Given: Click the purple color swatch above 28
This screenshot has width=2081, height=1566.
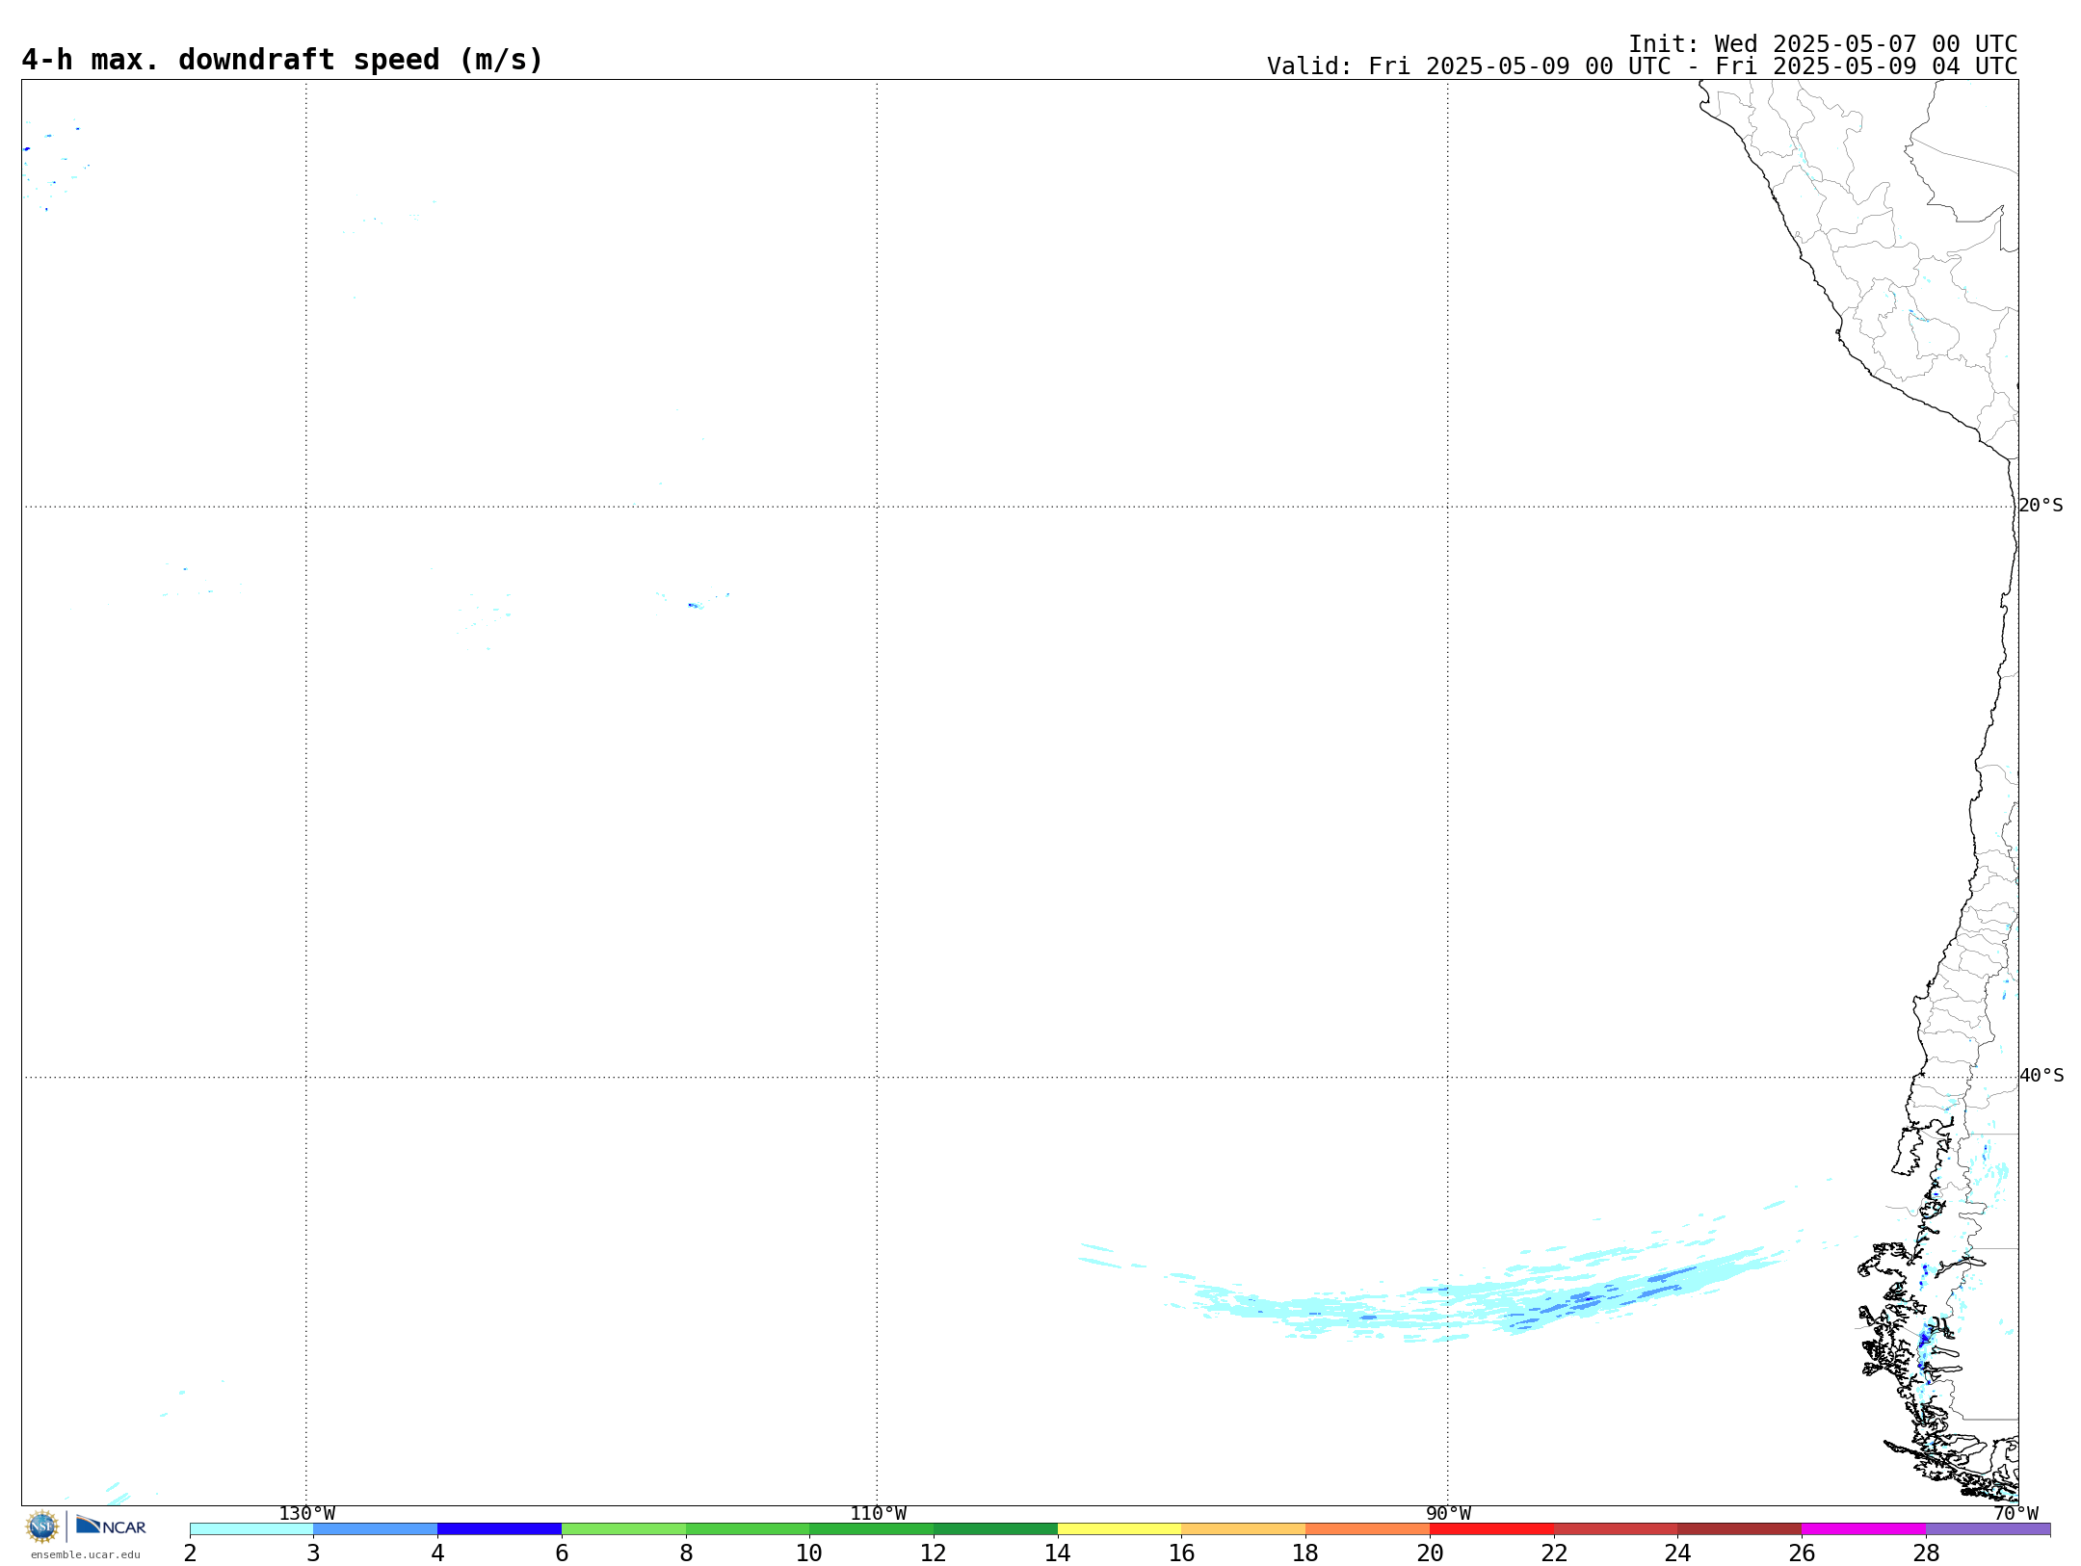Looking at the screenshot, I should point(1989,1529).
